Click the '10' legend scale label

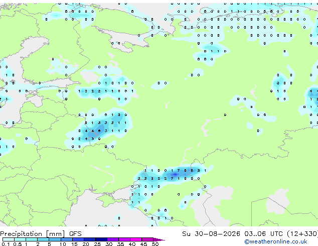(x=63, y=244)
